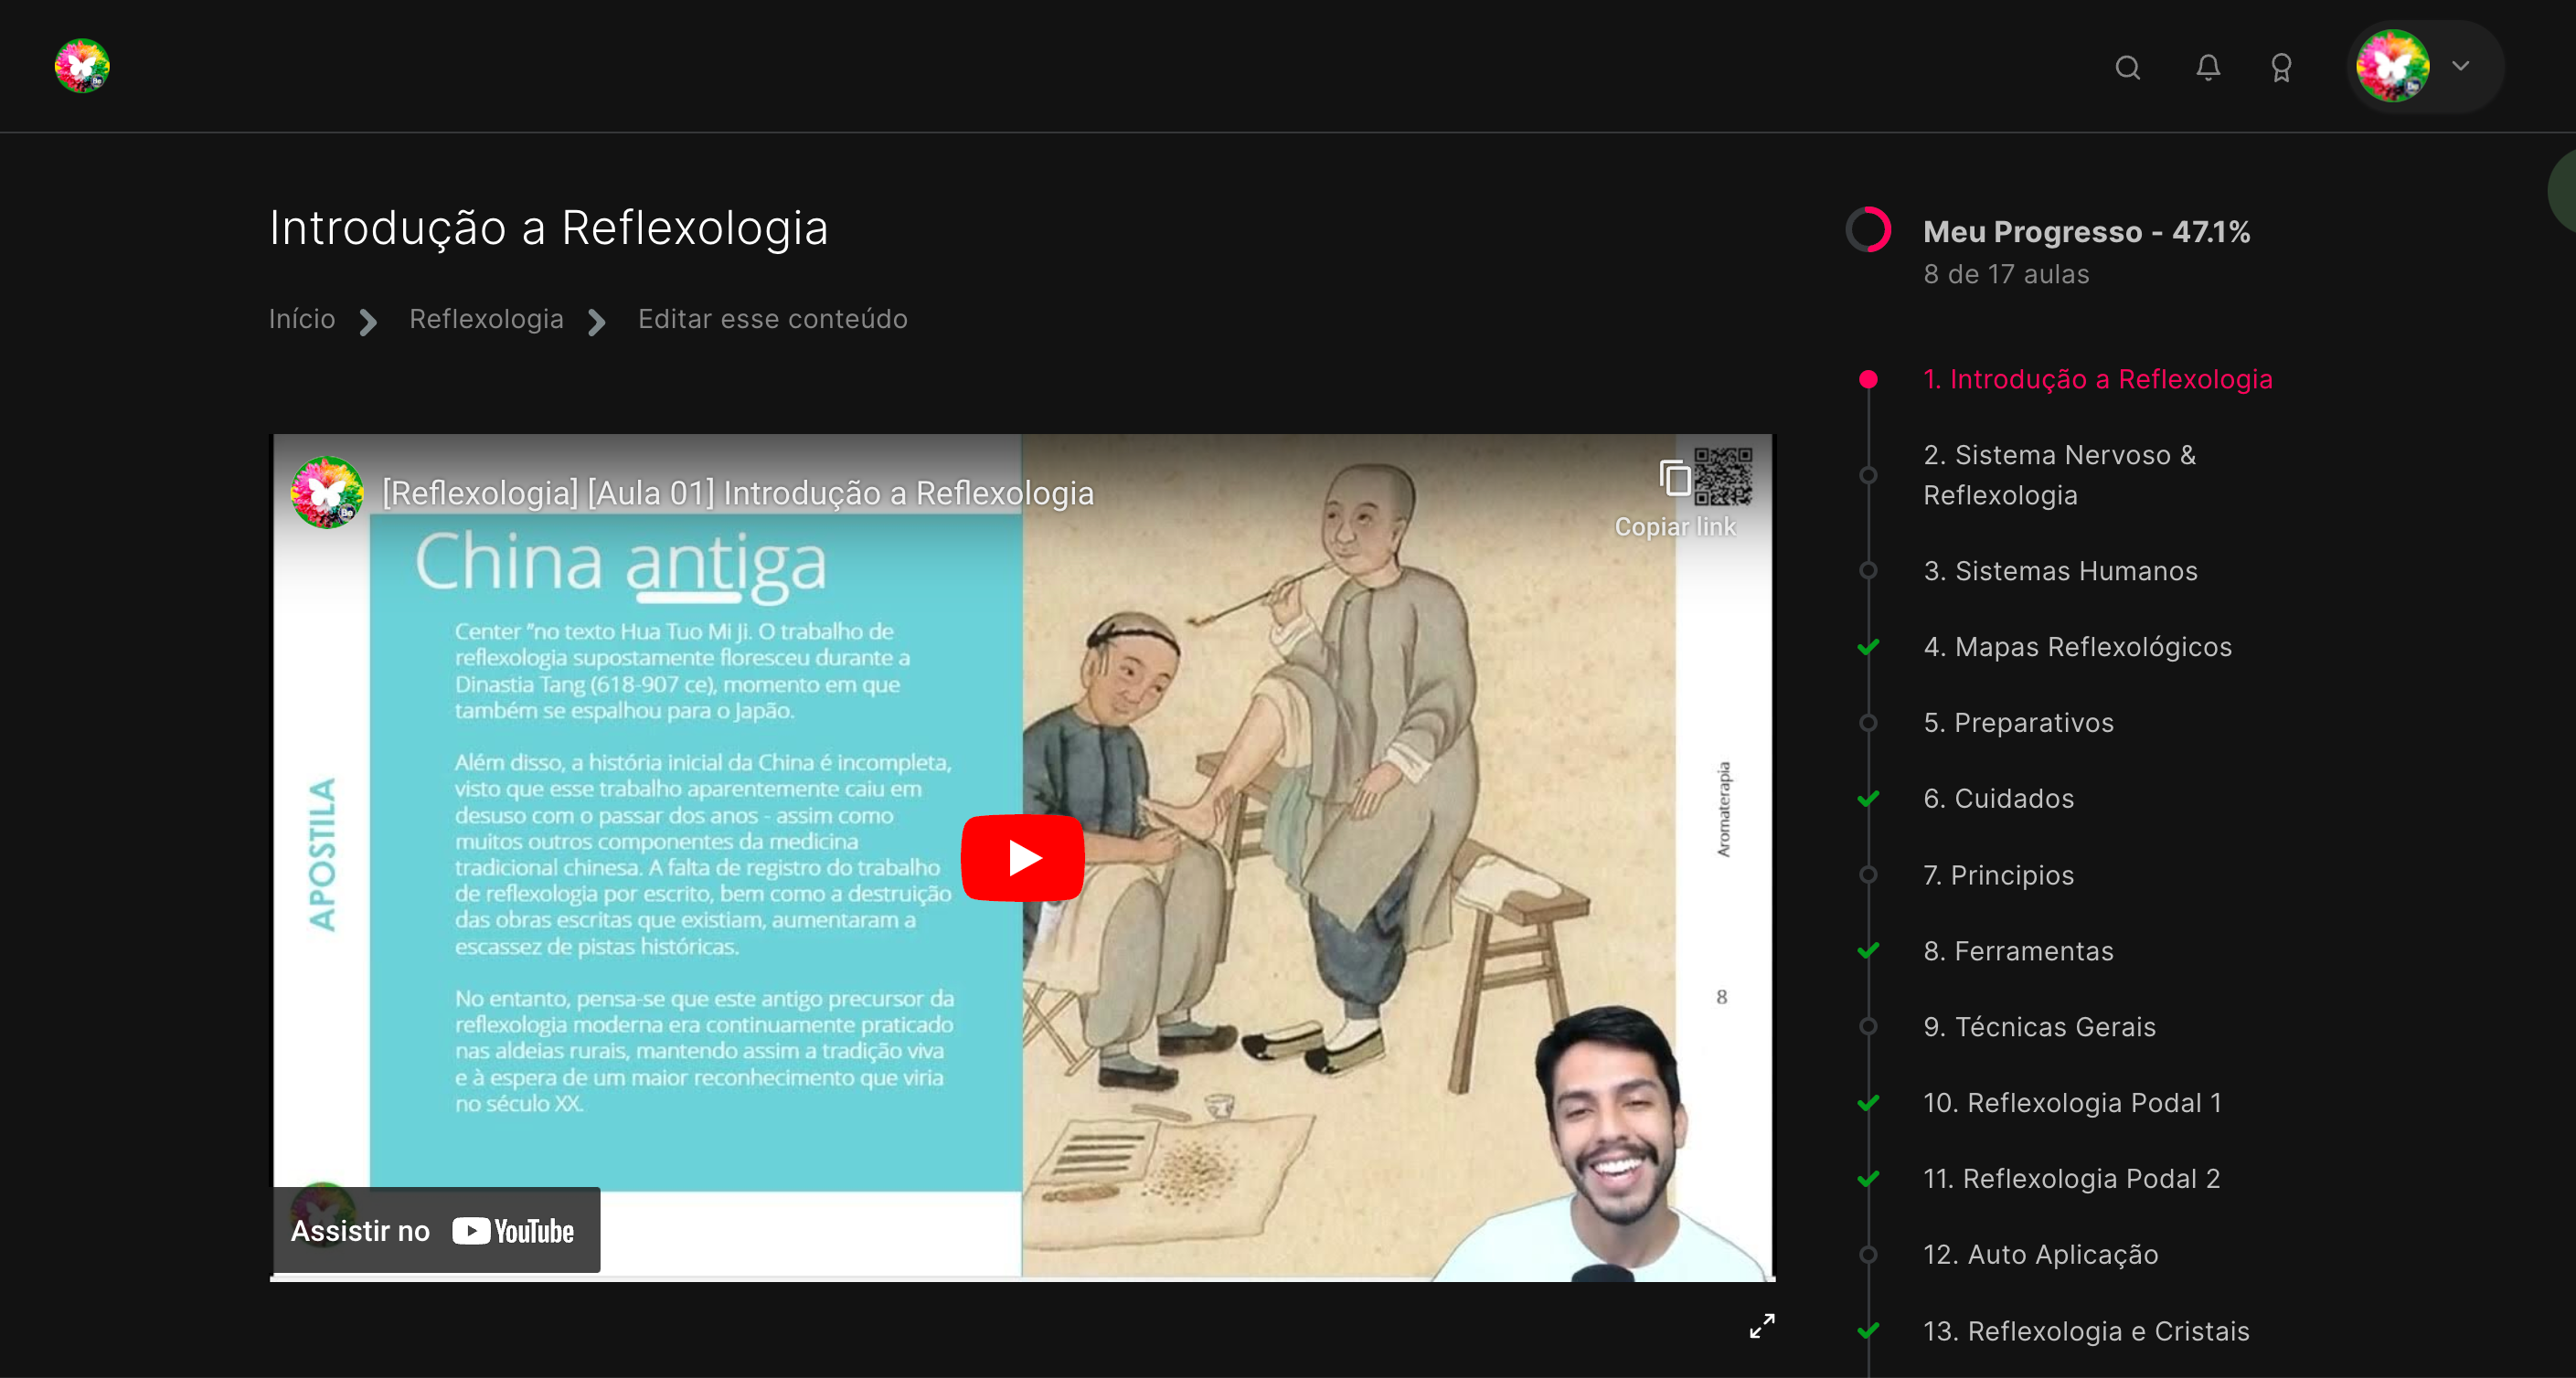The image size is (2576, 1378).
Task: Toggle completion circle for Sistema Nervoso & Reflexologia
Action: point(1868,475)
